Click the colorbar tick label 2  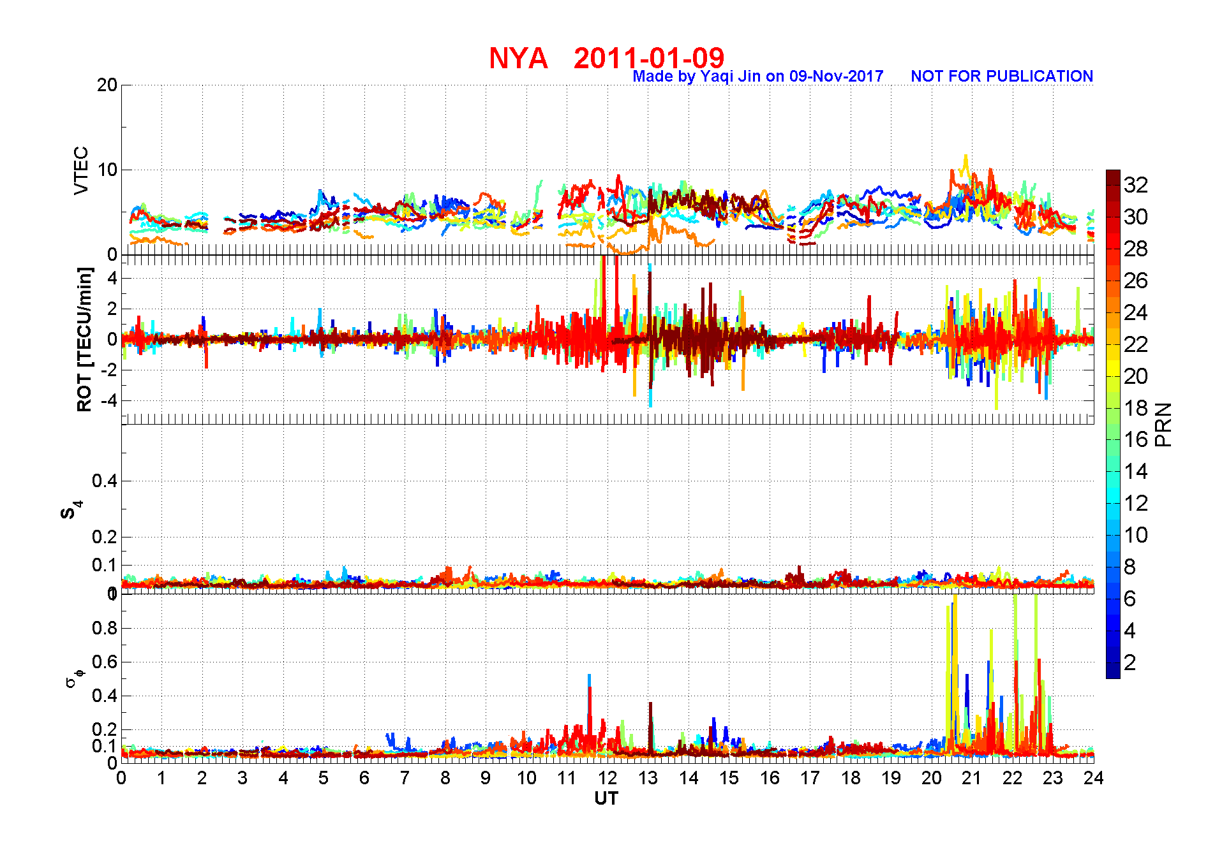pos(1130,662)
